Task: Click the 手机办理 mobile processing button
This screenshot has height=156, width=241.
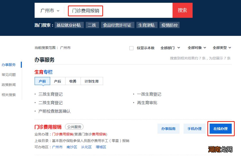Action: pyautogui.click(x=194, y=128)
